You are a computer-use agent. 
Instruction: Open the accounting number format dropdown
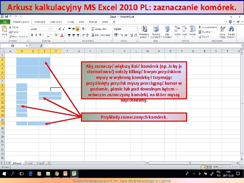click(118, 35)
